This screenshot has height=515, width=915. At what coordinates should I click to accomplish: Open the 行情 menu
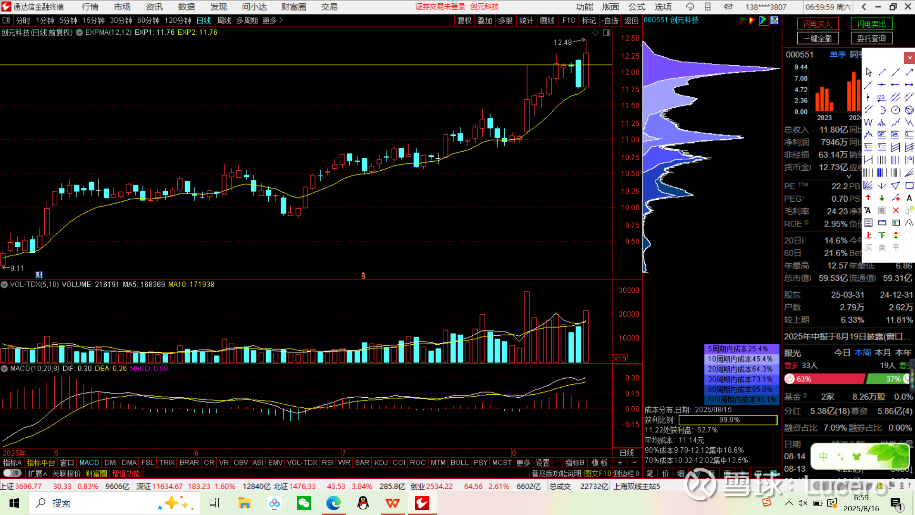tap(90, 7)
